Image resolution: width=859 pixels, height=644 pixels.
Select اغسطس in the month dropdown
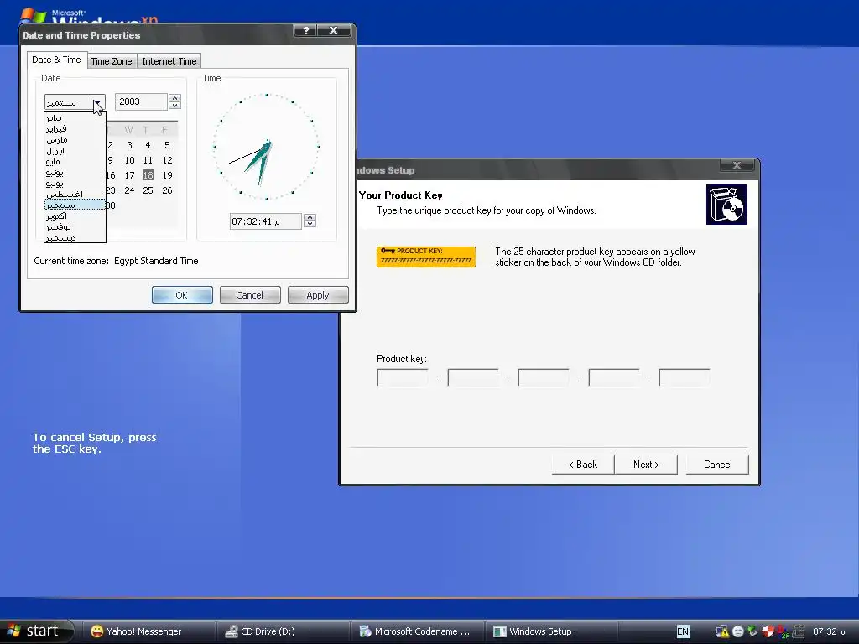tap(75, 194)
